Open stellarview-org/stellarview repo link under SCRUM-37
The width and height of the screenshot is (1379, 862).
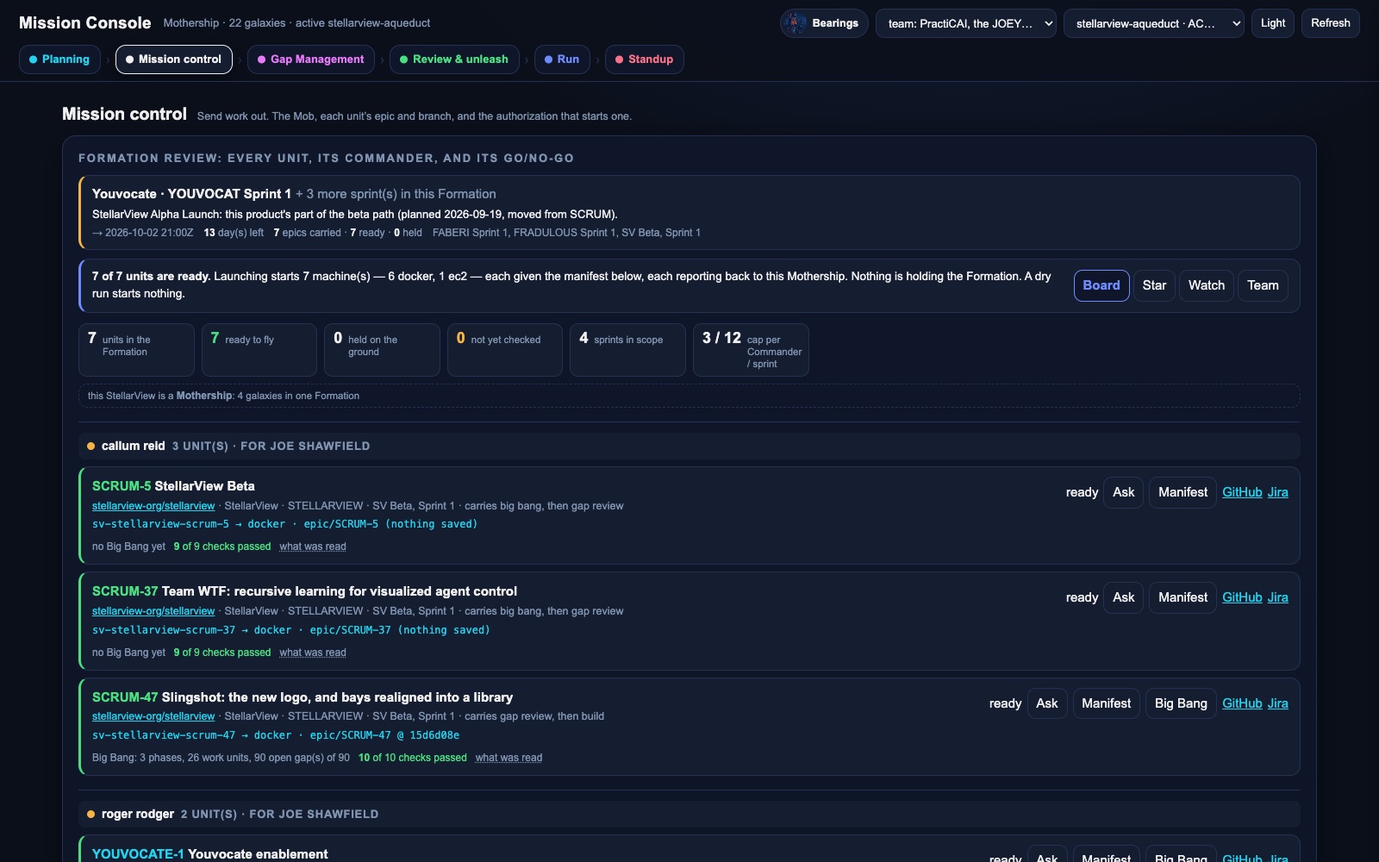(x=153, y=611)
